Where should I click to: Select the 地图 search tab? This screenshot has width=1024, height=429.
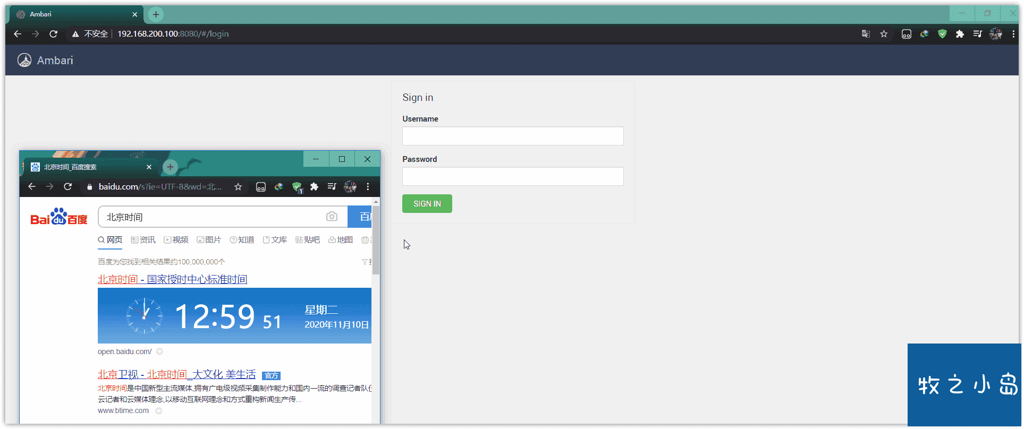tap(341, 240)
